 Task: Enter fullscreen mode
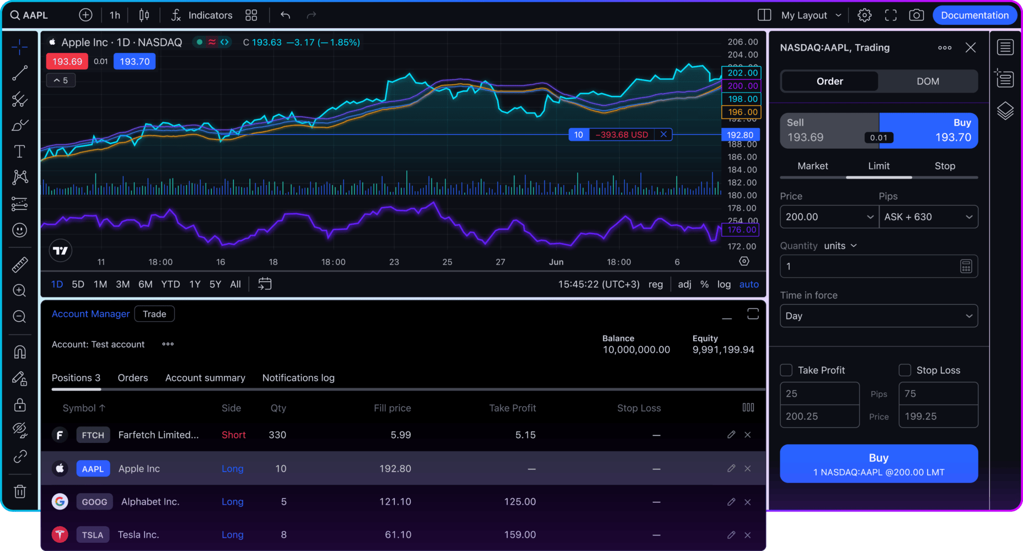(891, 15)
